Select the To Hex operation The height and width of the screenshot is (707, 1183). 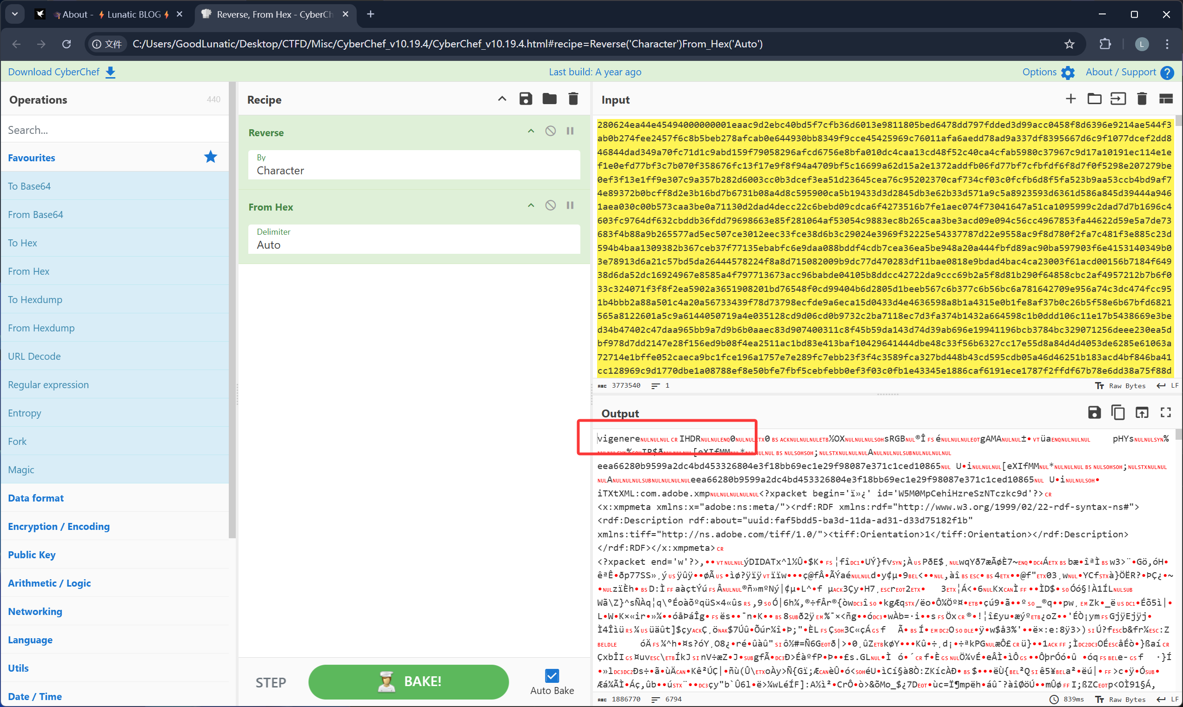coord(114,243)
